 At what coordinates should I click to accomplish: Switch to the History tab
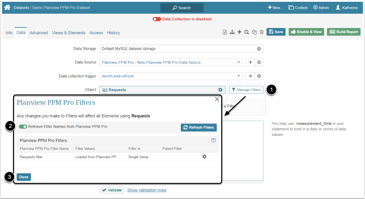click(x=113, y=33)
